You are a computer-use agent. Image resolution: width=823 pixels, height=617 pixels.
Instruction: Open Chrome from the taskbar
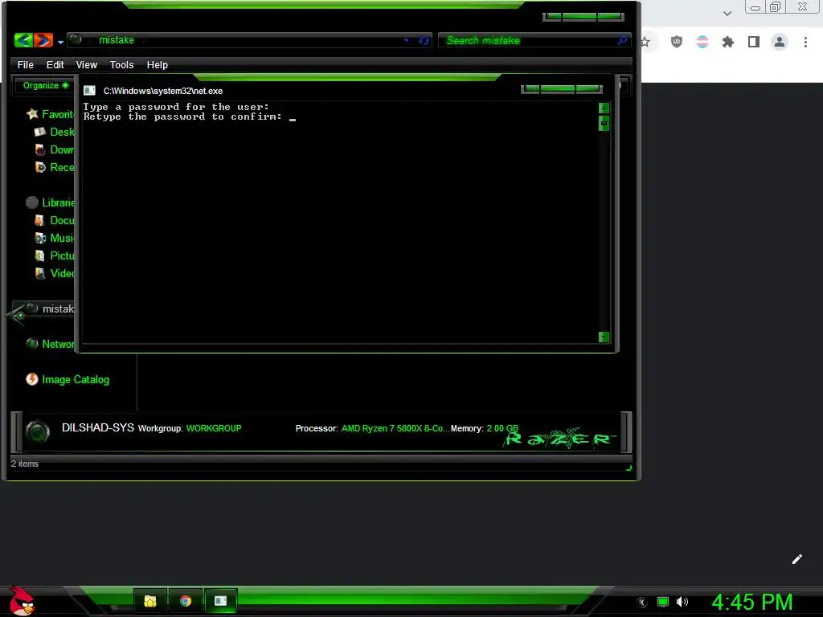click(186, 601)
